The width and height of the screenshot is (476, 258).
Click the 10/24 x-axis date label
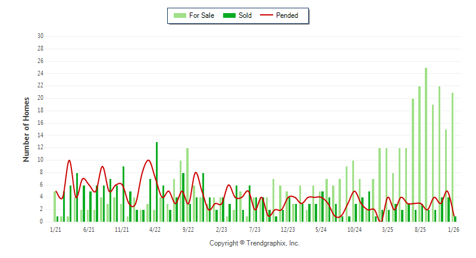click(355, 229)
